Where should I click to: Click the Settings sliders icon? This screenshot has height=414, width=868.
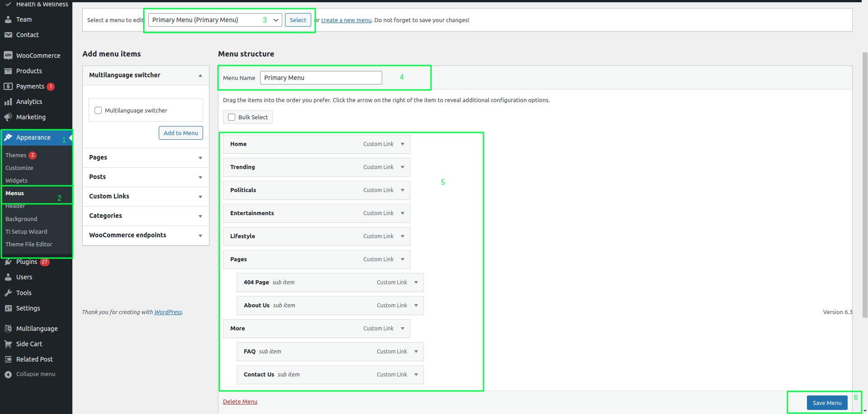8,308
